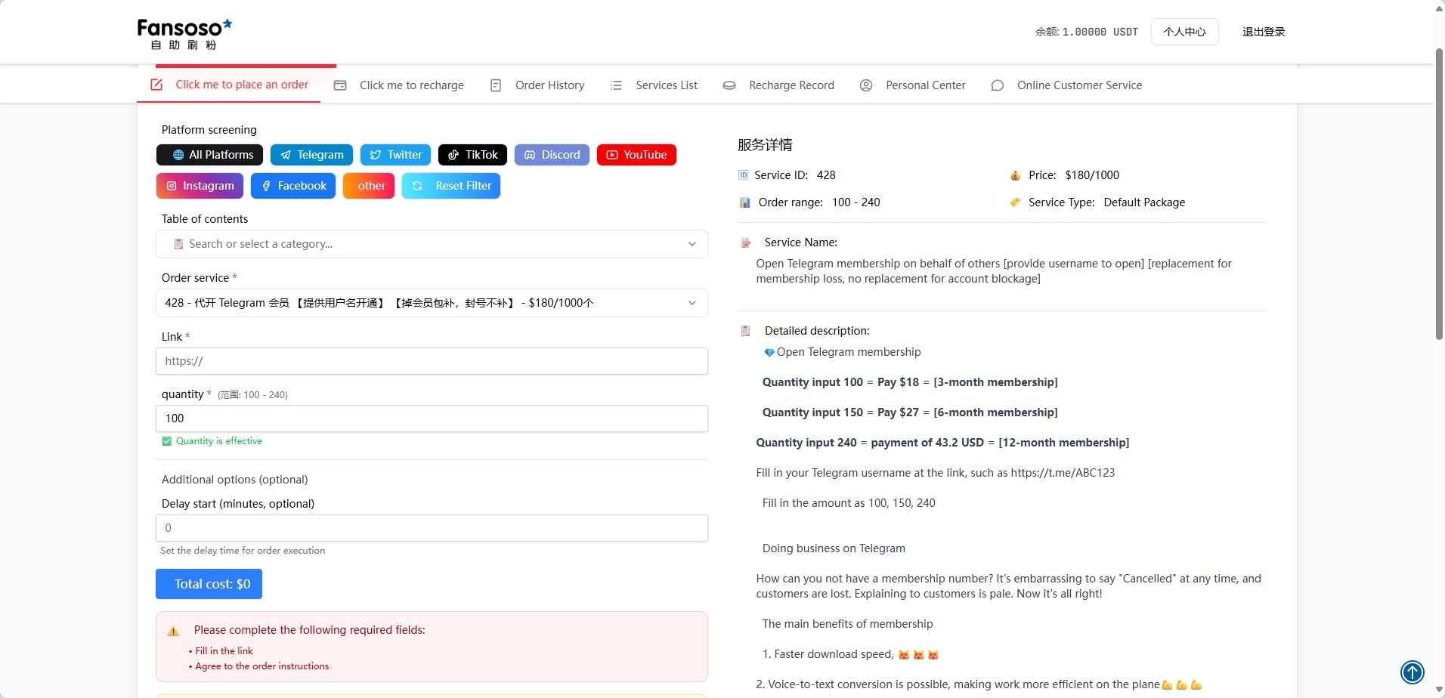Expand the Order service dropdown arrow
Image resolution: width=1445 pixels, height=698 pixels.
(692, 303)
